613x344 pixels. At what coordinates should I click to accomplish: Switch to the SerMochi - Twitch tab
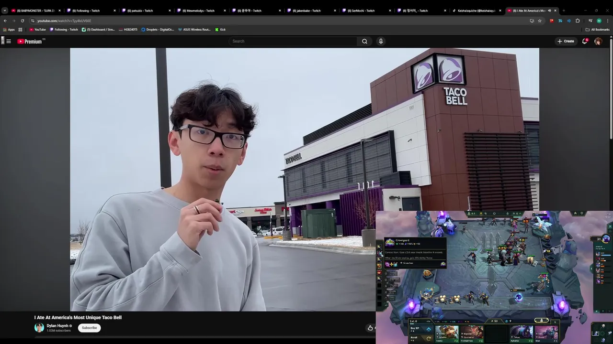coord(366,11)
